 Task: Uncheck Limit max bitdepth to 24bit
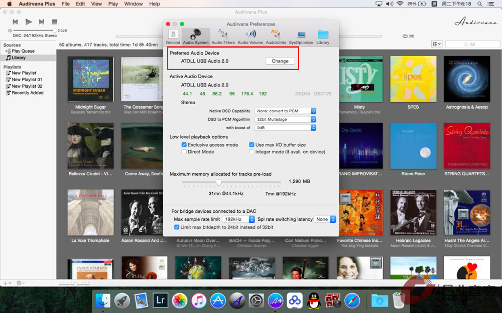tap(176, 227)
